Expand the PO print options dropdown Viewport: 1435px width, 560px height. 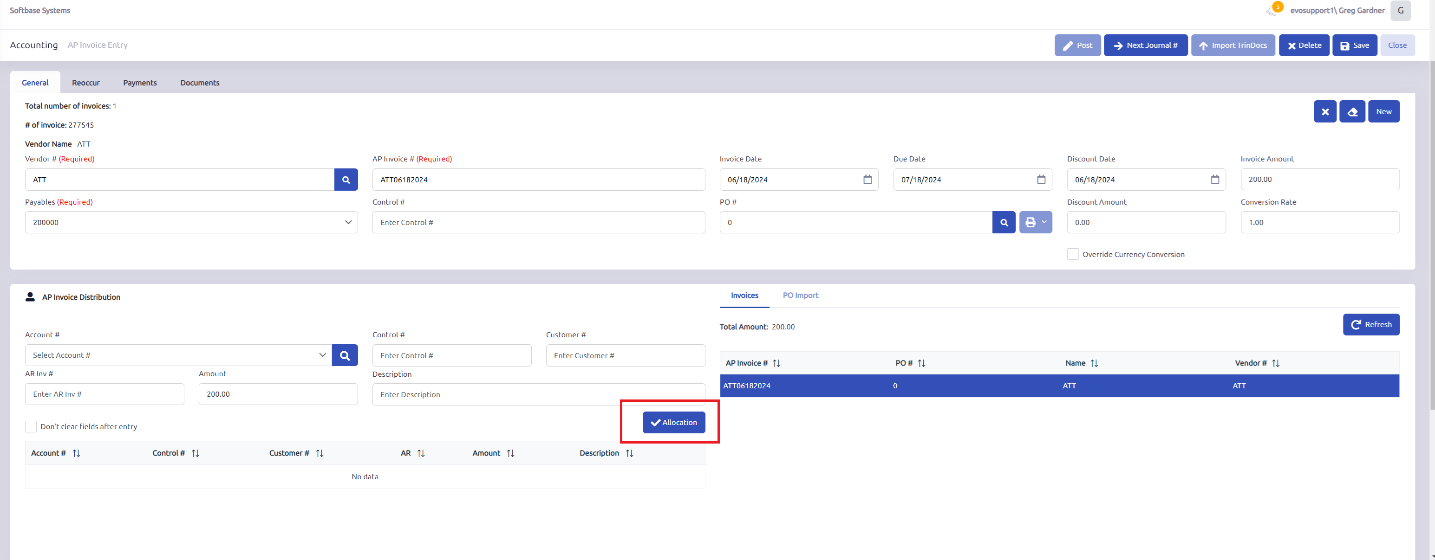click(1036, 223)
